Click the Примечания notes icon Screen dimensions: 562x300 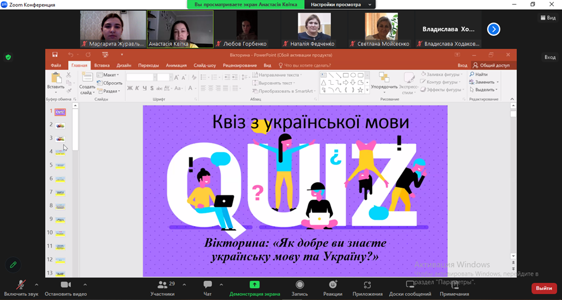(455, 284)
